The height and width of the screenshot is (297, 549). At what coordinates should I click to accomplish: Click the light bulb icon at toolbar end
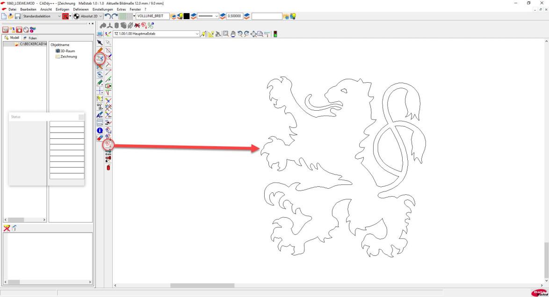pyautogui.click(x=293, y=16)
